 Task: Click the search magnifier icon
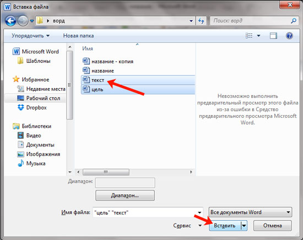coord(294,21)
